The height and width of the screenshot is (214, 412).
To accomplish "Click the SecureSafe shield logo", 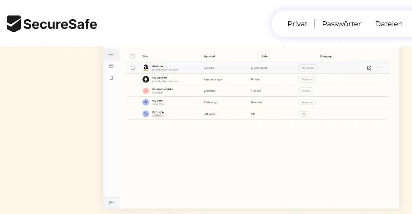I will (x=14, y=24).
